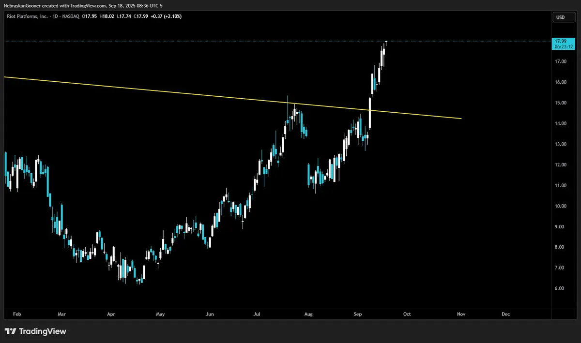Screen dimensions: 581x343
Task: Click the Oct label on time axis
Action: [x=407, y=314]
